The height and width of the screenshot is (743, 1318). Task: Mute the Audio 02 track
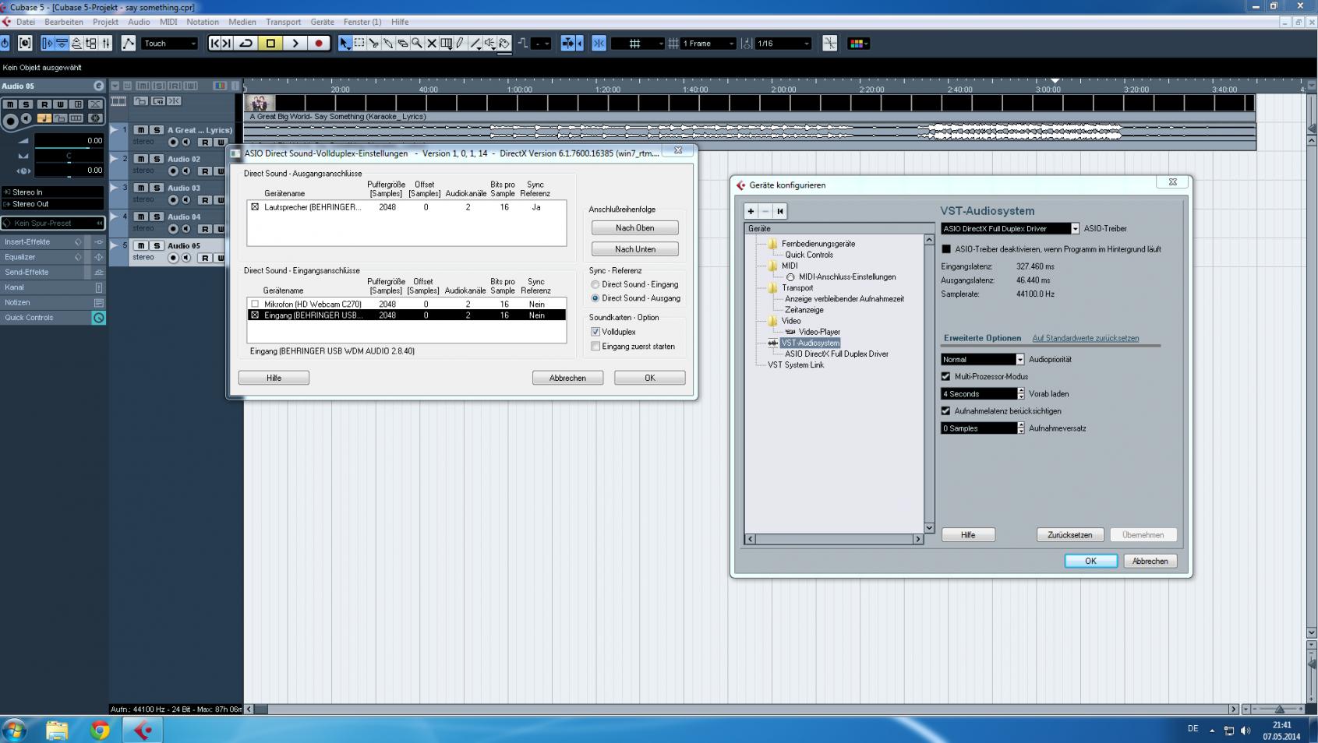pos(141,159)
